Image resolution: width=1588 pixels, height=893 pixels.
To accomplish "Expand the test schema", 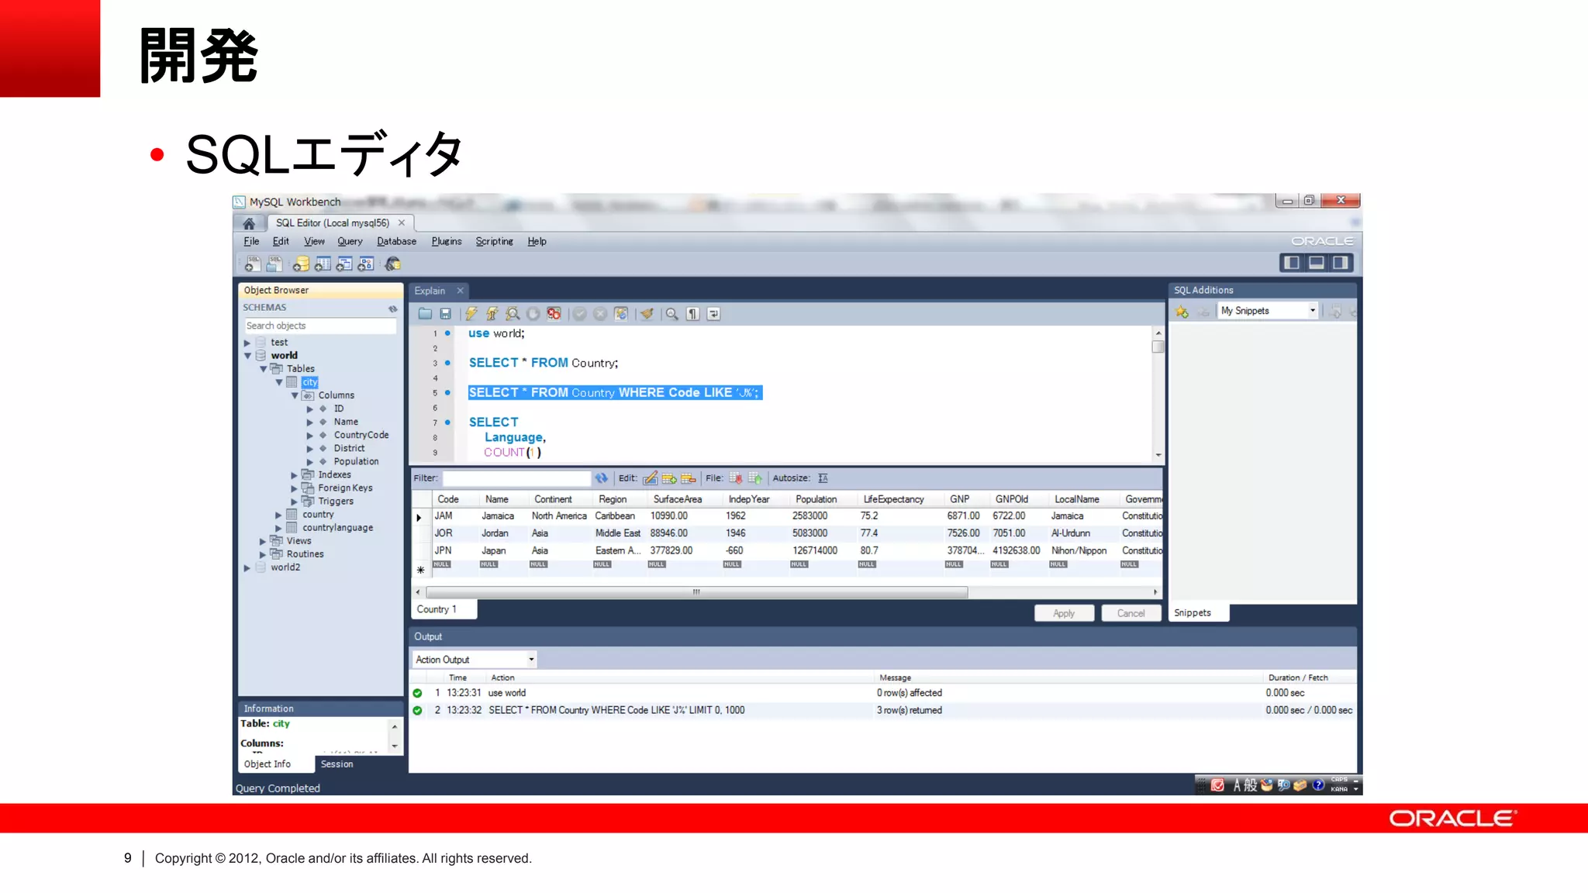I will pyautogui.click(x=247, y=343).
